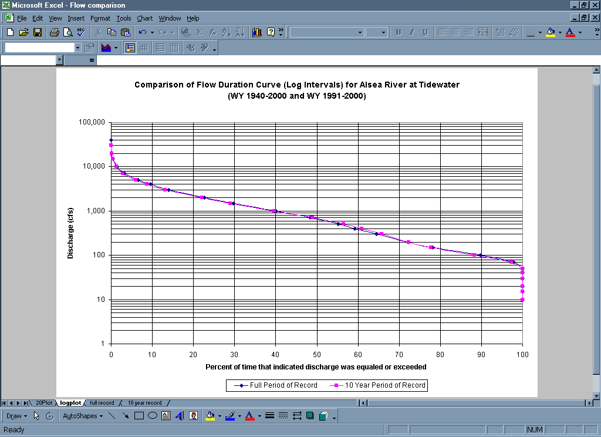Viewport: 601px width, 437px height.
Task: Click the Draw menu button
Action: [x=16, y=416]
